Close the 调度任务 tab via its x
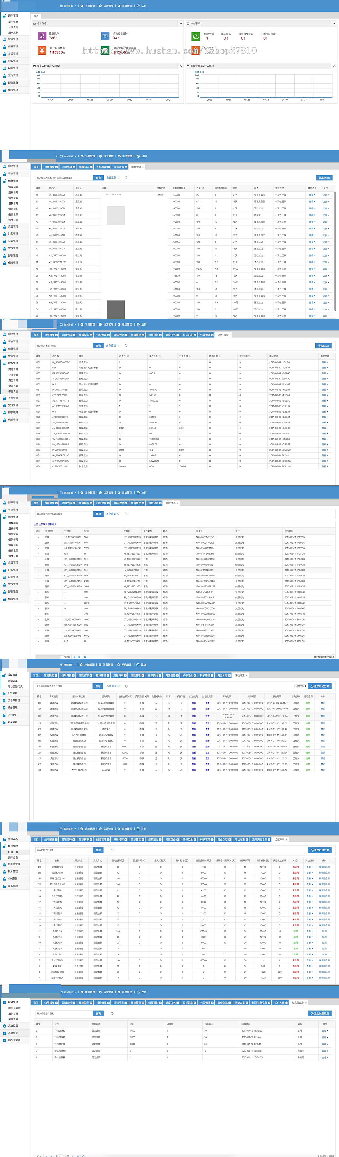 (177, 503)
